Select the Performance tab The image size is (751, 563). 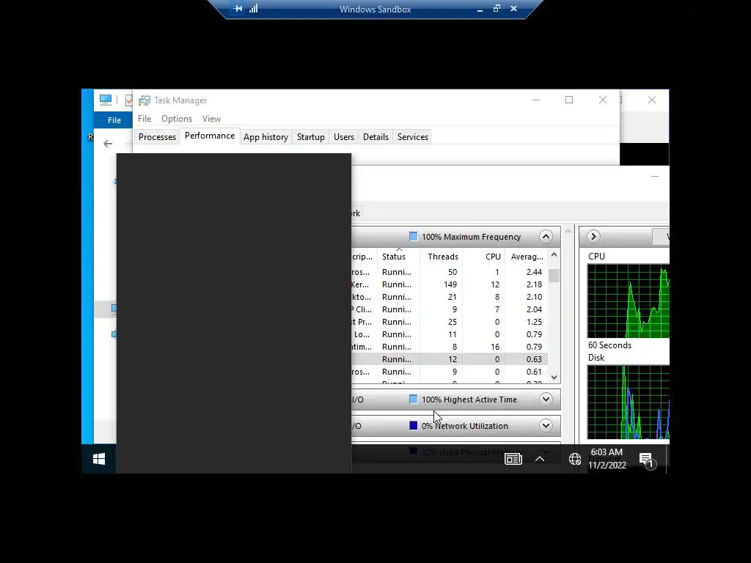tap(210, 136)
